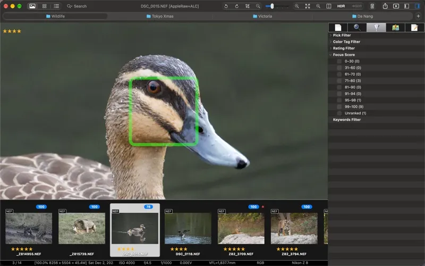Zoom to 100% magnifier icon before compare
The image size is (425, 266).
click(318, 6)
